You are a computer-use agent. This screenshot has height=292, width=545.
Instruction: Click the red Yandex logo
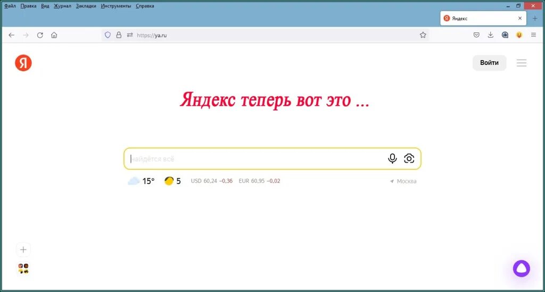23,63
